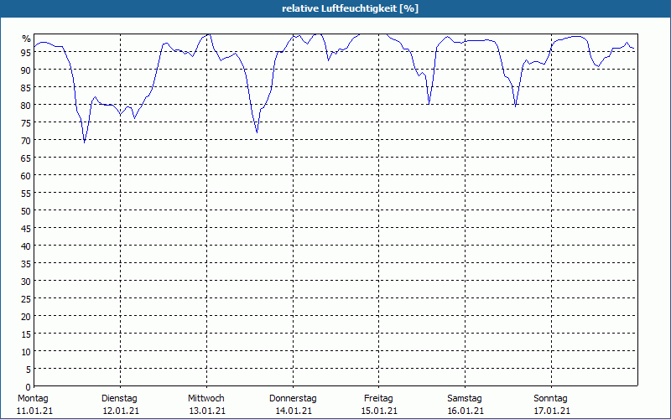Click the y-axis value '80'
The height and width of the screenshot is (419, 671).
[26, 106]
